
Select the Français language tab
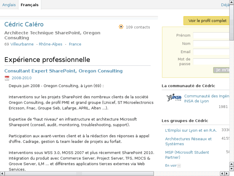(x=29, y=5)
